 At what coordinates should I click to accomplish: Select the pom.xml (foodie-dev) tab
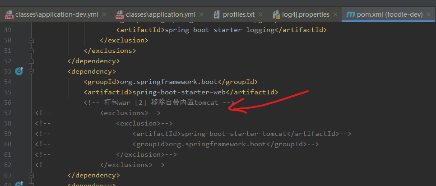pos(390,14)
